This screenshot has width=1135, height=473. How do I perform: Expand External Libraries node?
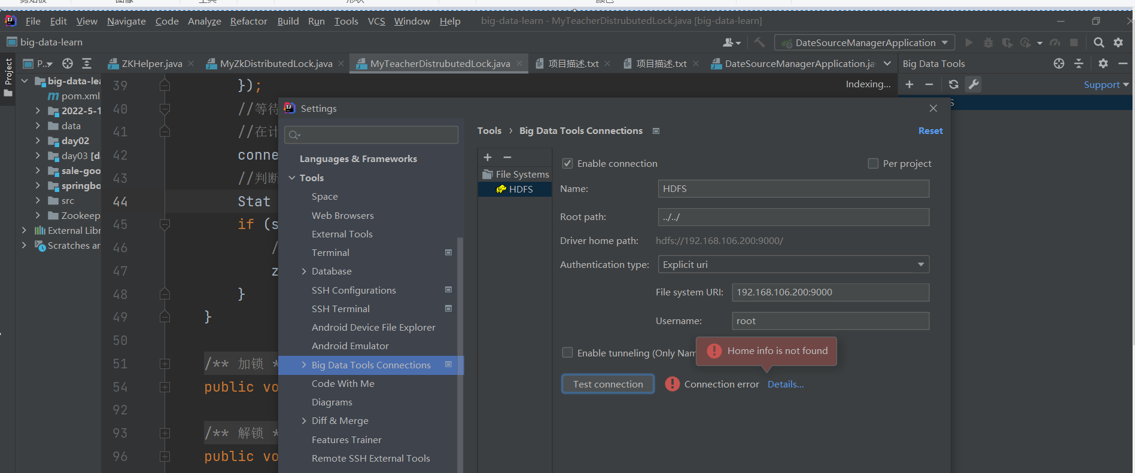point(24,230)
